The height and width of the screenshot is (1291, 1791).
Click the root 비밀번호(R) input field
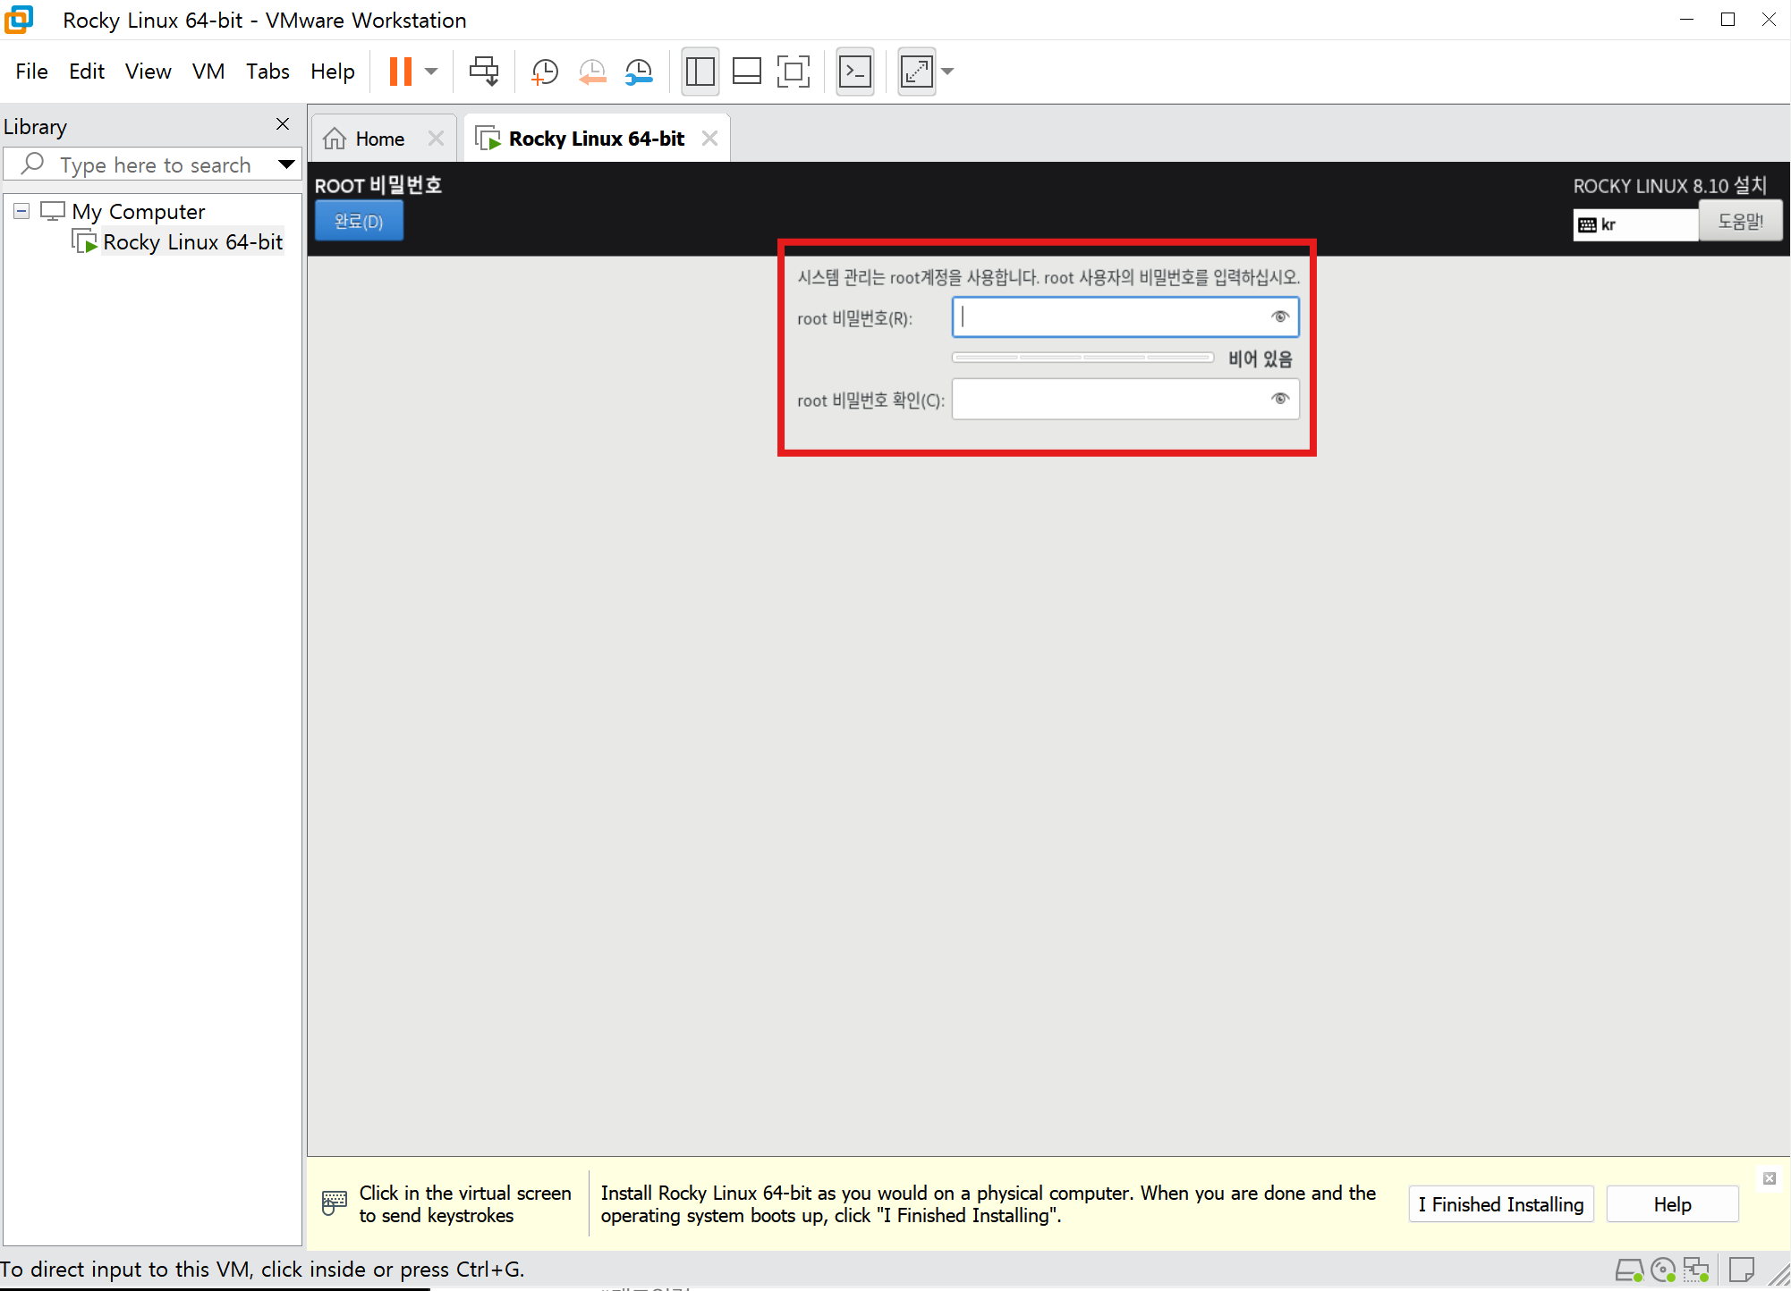click(x=1125, y=317)
